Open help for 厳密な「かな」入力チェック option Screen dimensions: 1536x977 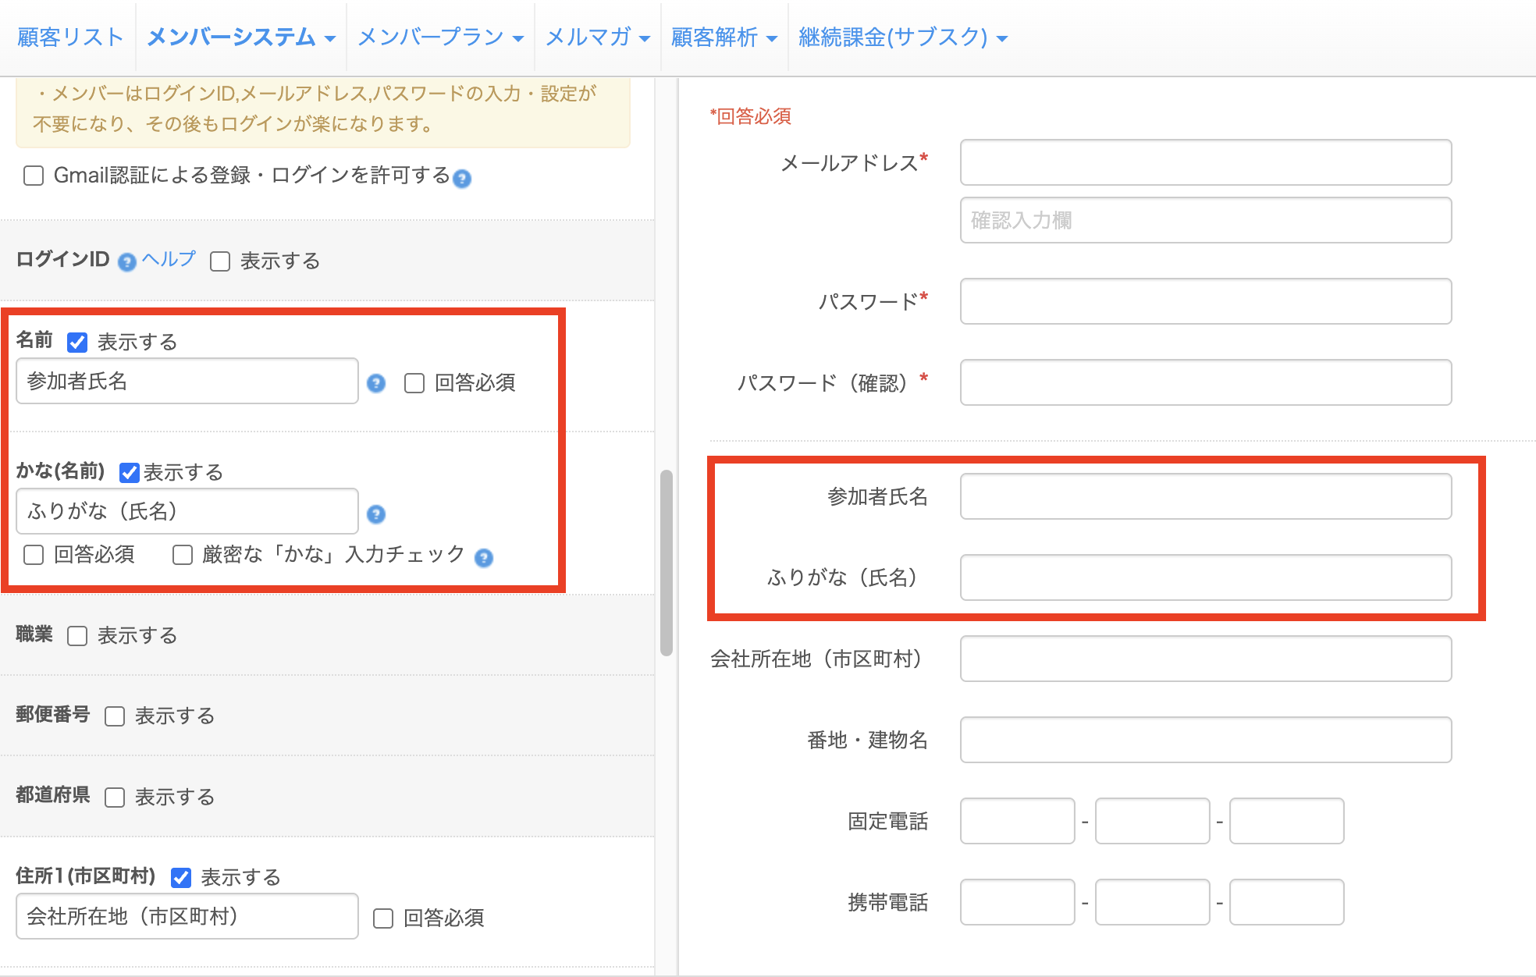482,557
